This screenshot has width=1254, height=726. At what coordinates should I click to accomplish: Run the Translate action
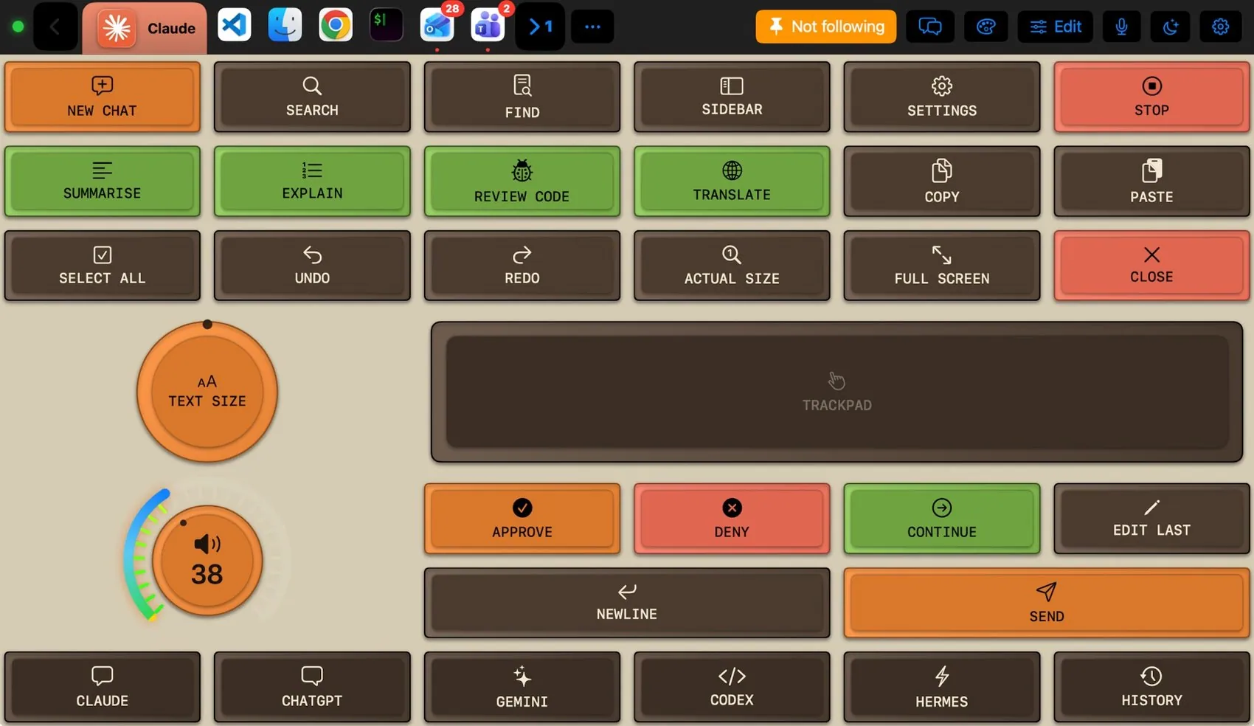[732, 181]
